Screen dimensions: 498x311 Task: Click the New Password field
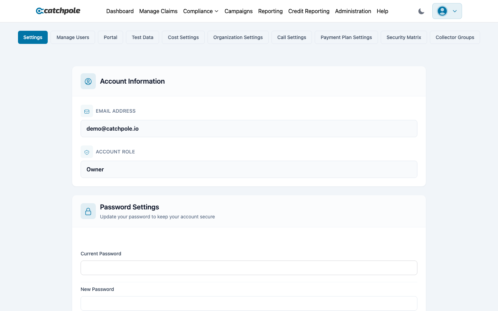[x=249, y=303]
